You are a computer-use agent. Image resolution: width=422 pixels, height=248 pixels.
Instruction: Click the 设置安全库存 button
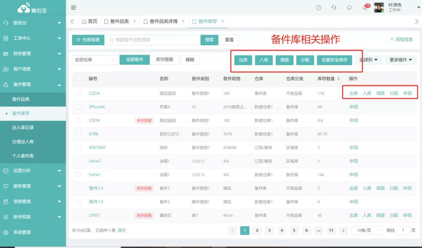(x=334, y=60)
